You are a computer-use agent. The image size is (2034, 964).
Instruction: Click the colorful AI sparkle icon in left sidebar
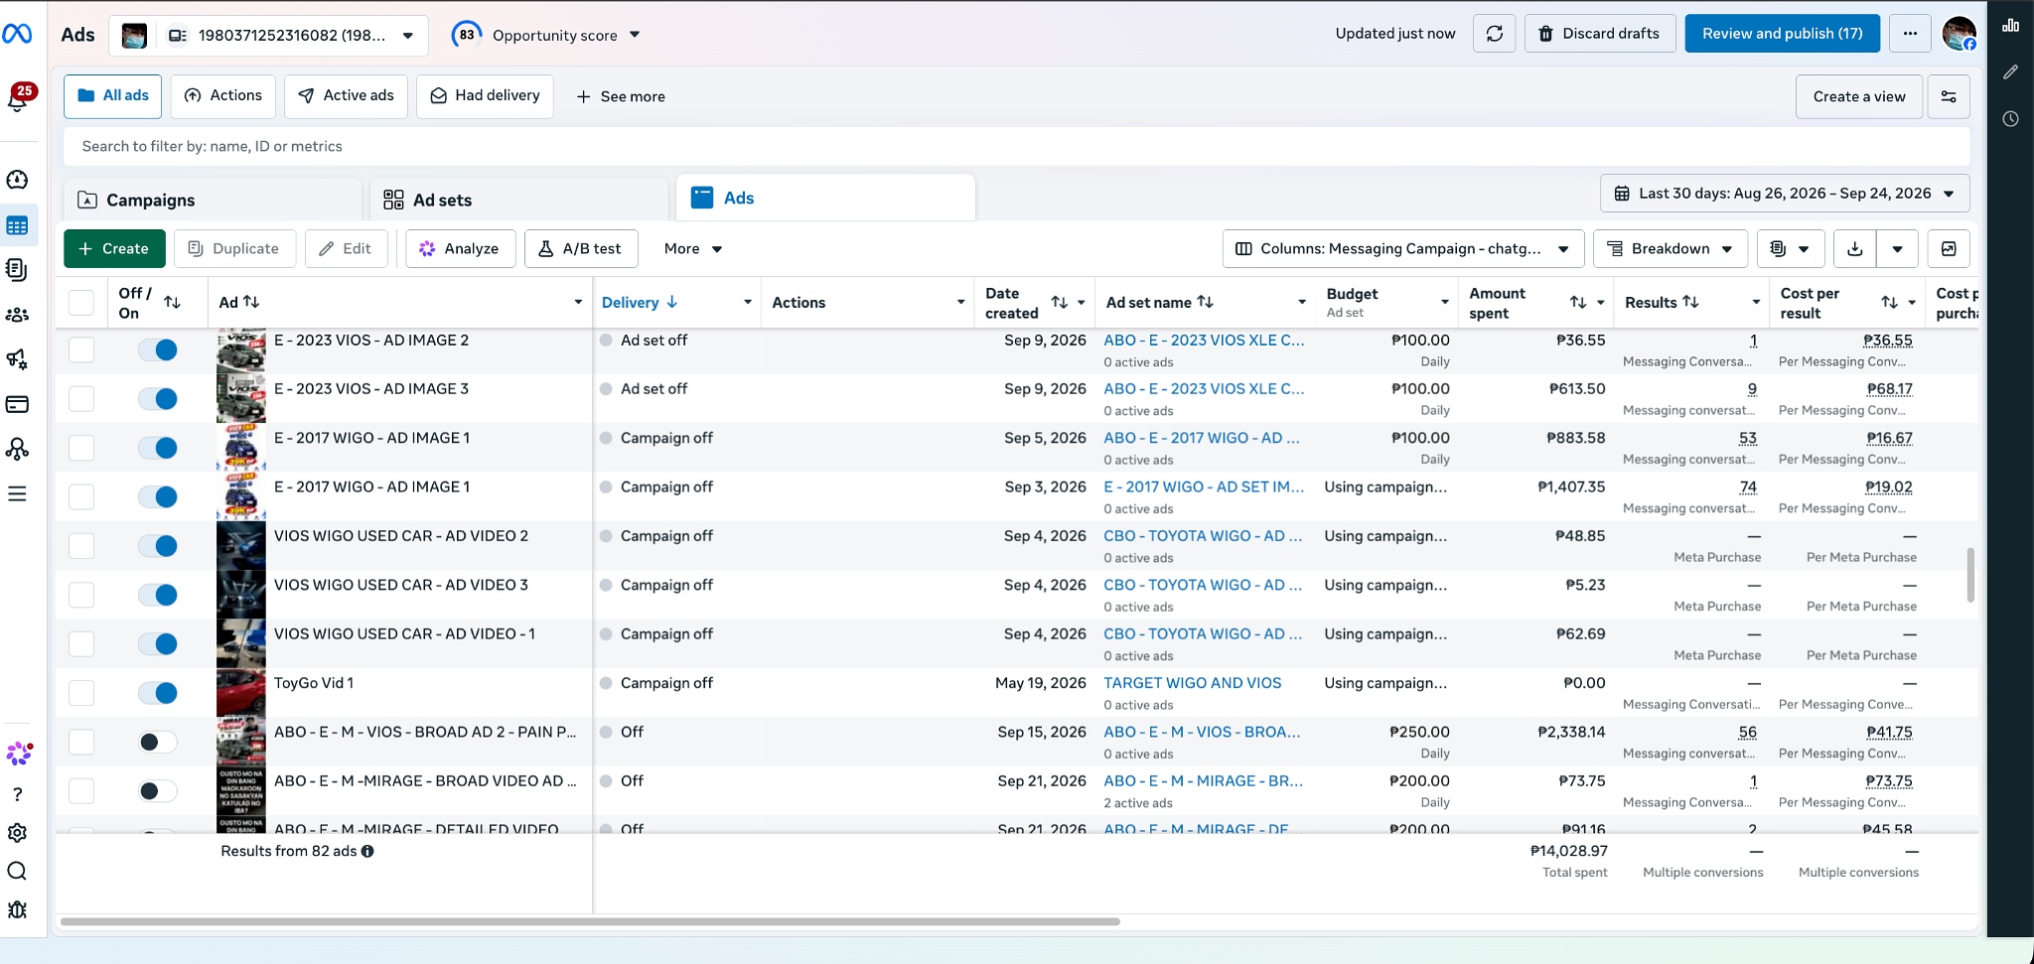click(19, 754)
